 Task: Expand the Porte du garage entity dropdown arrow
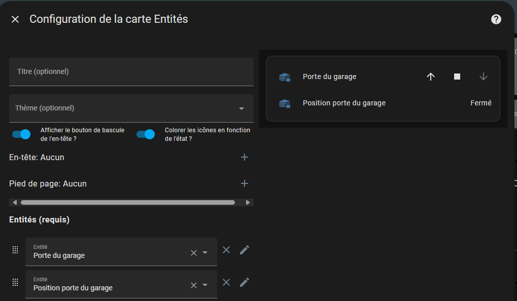point(205,252)
